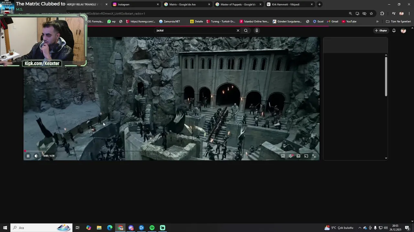Image resolution: width=414 pixels, height=232 pixels.
Task: Click the taskbar search box Ara
Action: (41, 228)
